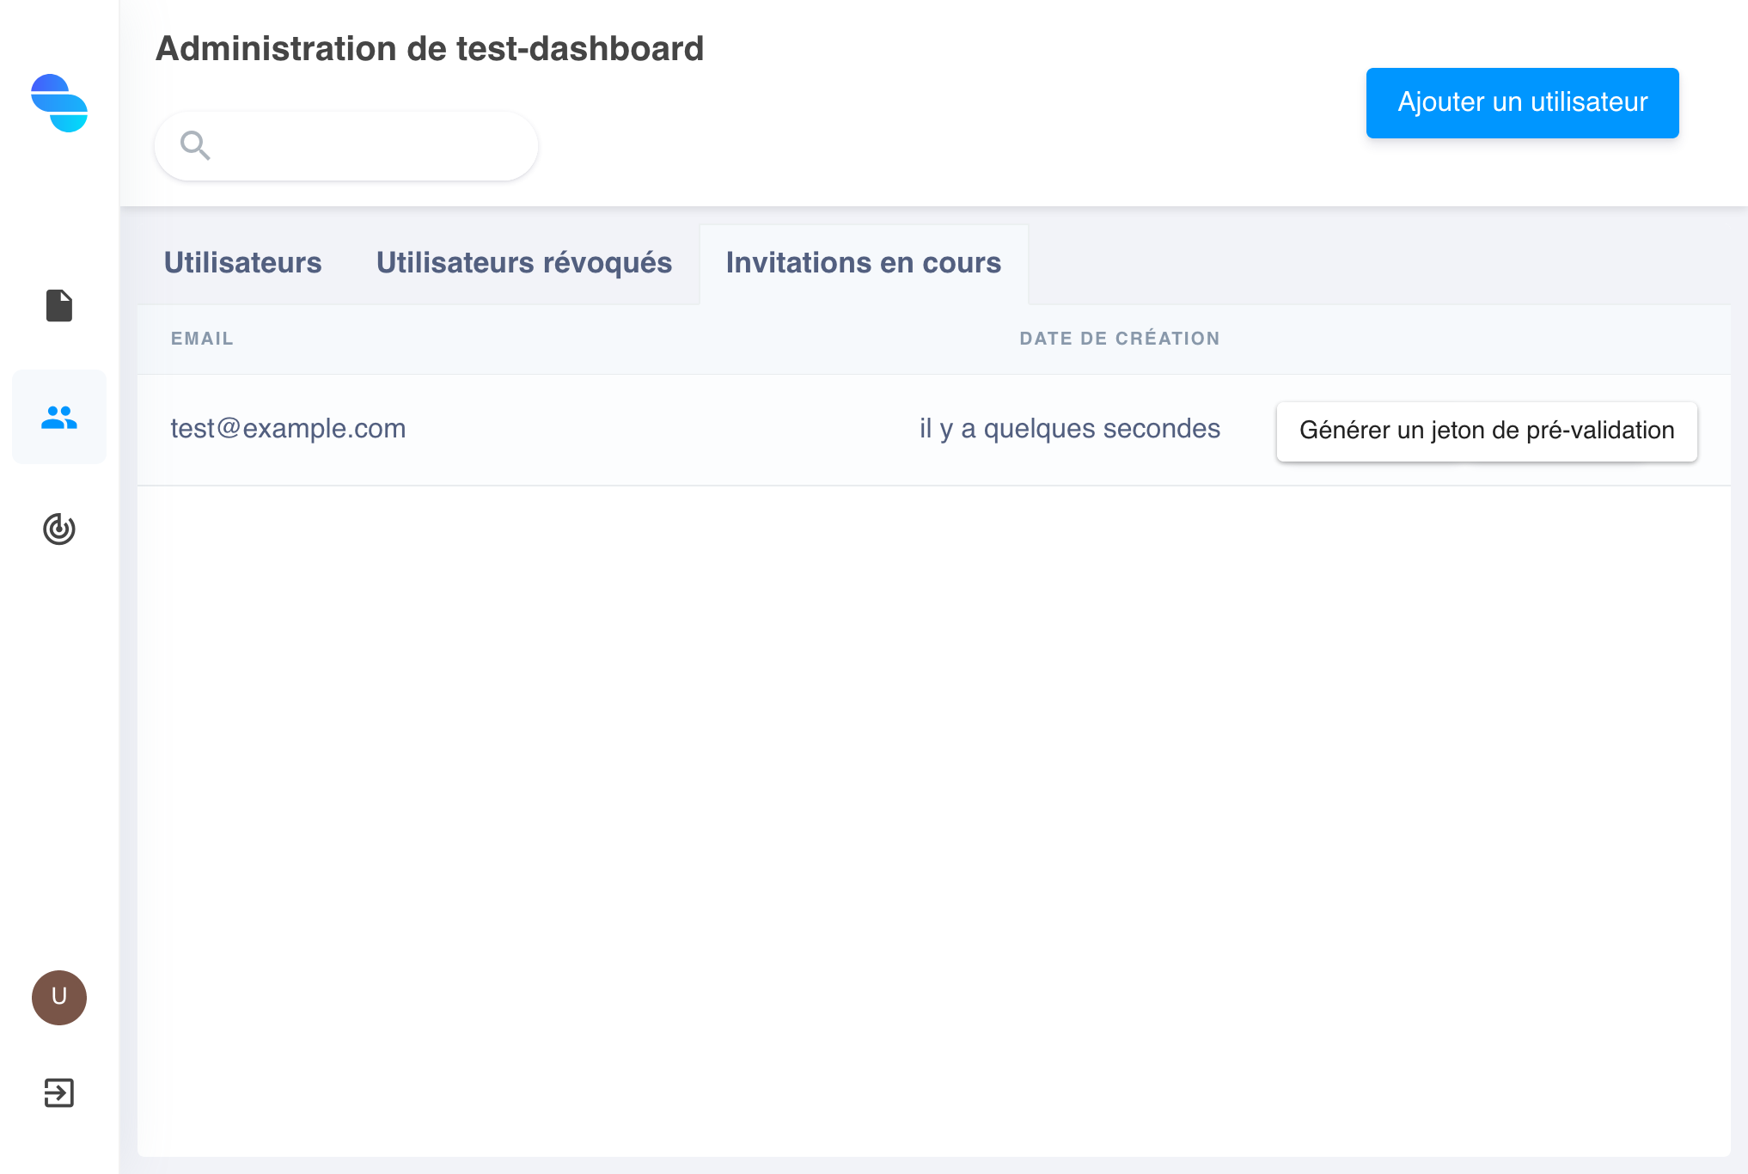Screen dimensions: 1748x1174
Task: Open the user avatar U
Action: (x=59, y=997)
